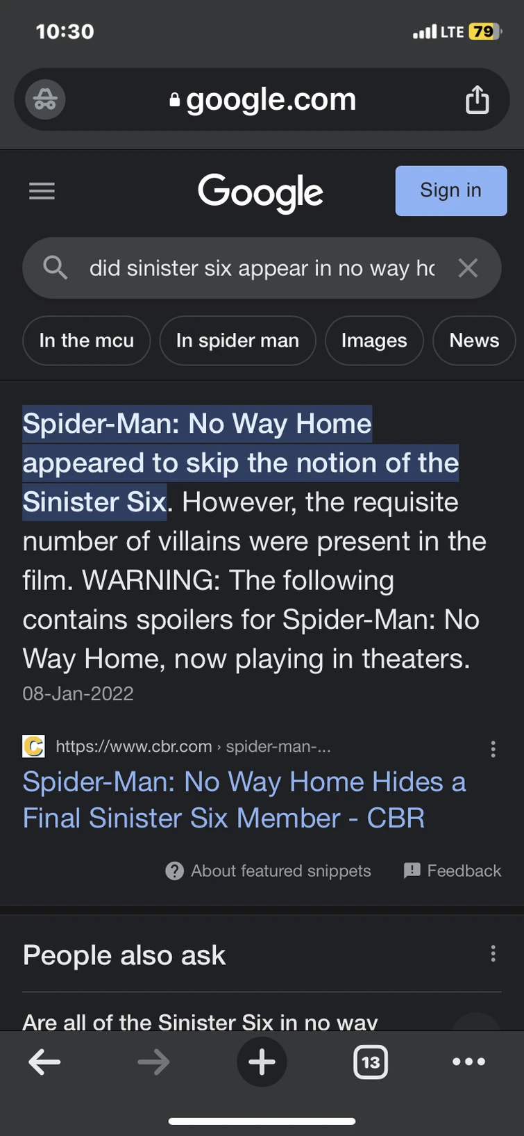Open a new tab with plus button

(x=262, y=1062)
